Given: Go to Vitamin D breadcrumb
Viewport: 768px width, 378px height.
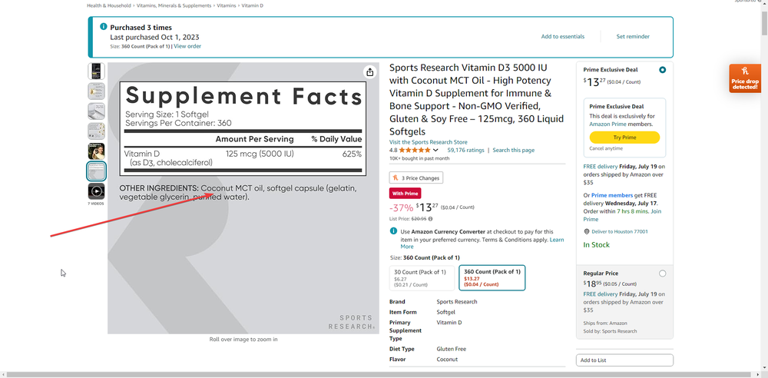Looking at the screenshot, I should pyautogui.click(x=252, y=6).
